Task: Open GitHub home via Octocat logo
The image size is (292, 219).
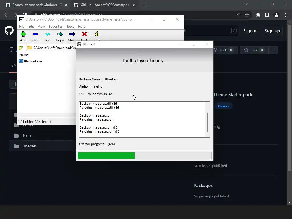Action: click(x=9, y=30)
